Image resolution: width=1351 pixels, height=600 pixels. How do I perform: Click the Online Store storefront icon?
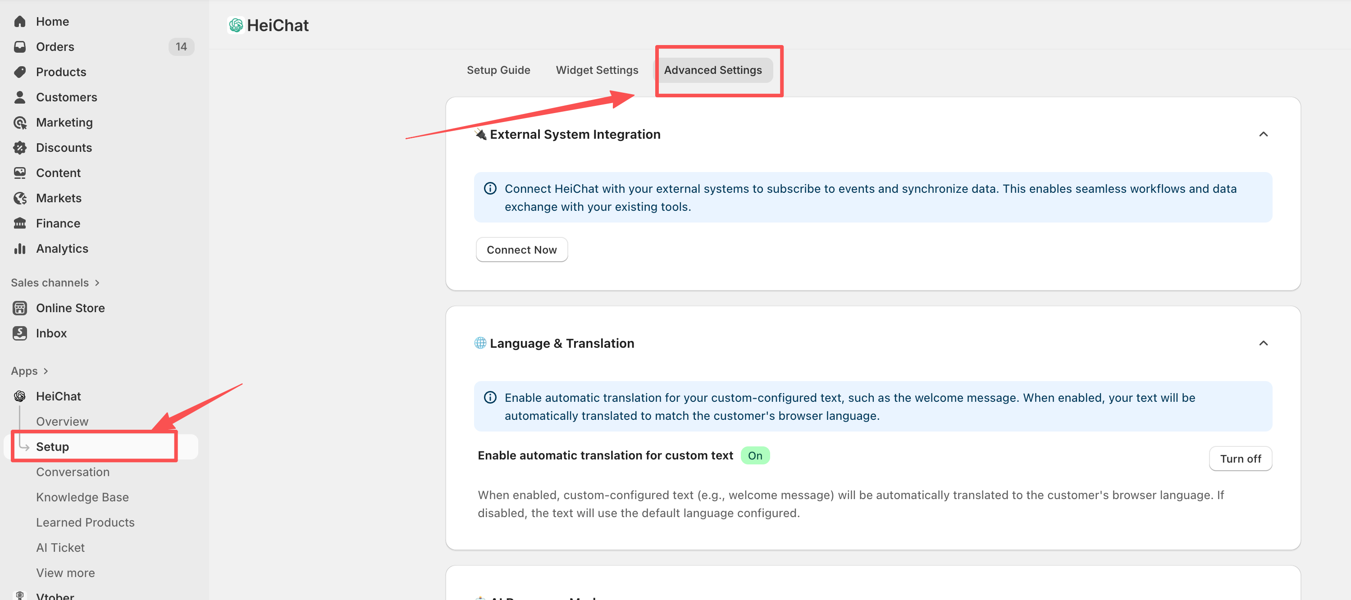tap(20, 308)
